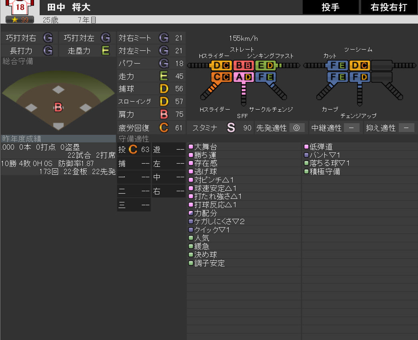Click the SFF AD pink pitch box
Screen dimensions: 418x340
pos(243,77)
